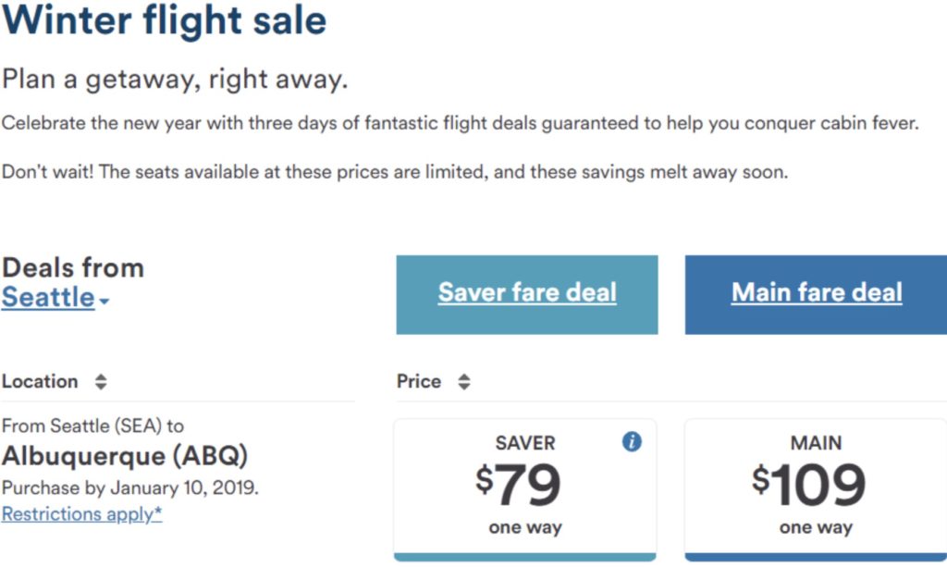Sort by the Location column header
Viewport: 947px width, 567px height.
(x=40, y=382)
